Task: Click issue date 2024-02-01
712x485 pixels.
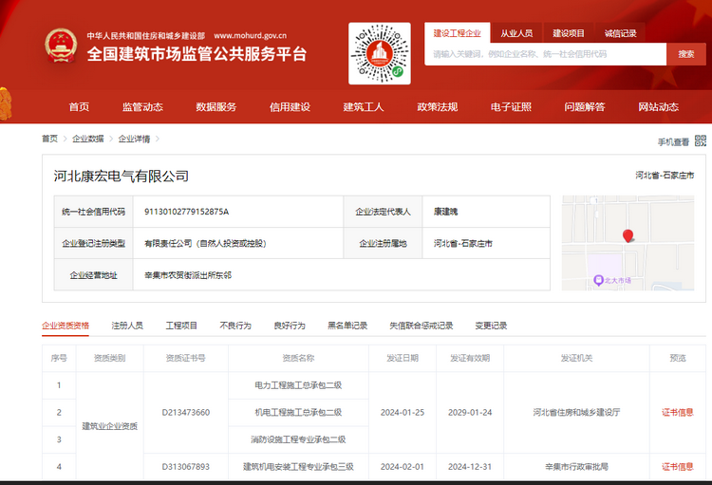Action: [403, 466]
